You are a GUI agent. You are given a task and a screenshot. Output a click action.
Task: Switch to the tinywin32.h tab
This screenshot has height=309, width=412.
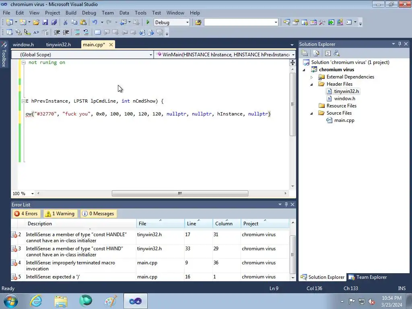point(58,45)
